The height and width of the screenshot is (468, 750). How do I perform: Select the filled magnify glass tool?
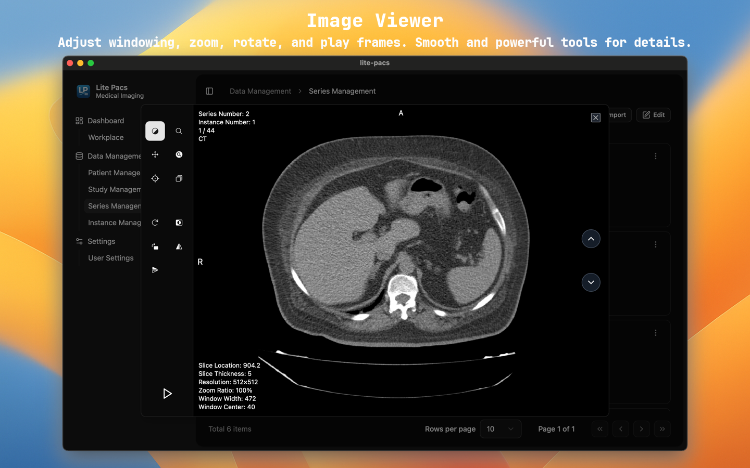(x=179, y=154)
